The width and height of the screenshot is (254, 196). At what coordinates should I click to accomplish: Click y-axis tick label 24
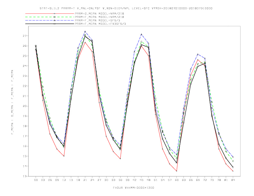click(x=24, y=66)
